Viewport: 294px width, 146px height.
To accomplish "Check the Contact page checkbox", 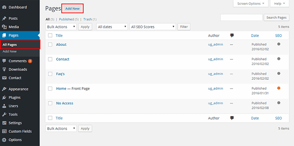I will click(x=50, y=59).
